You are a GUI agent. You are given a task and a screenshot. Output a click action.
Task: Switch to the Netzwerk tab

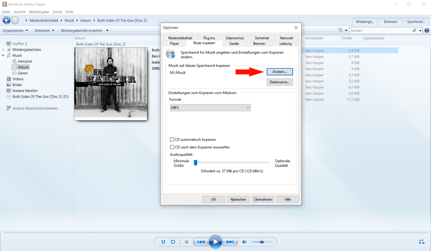(287, 38)
